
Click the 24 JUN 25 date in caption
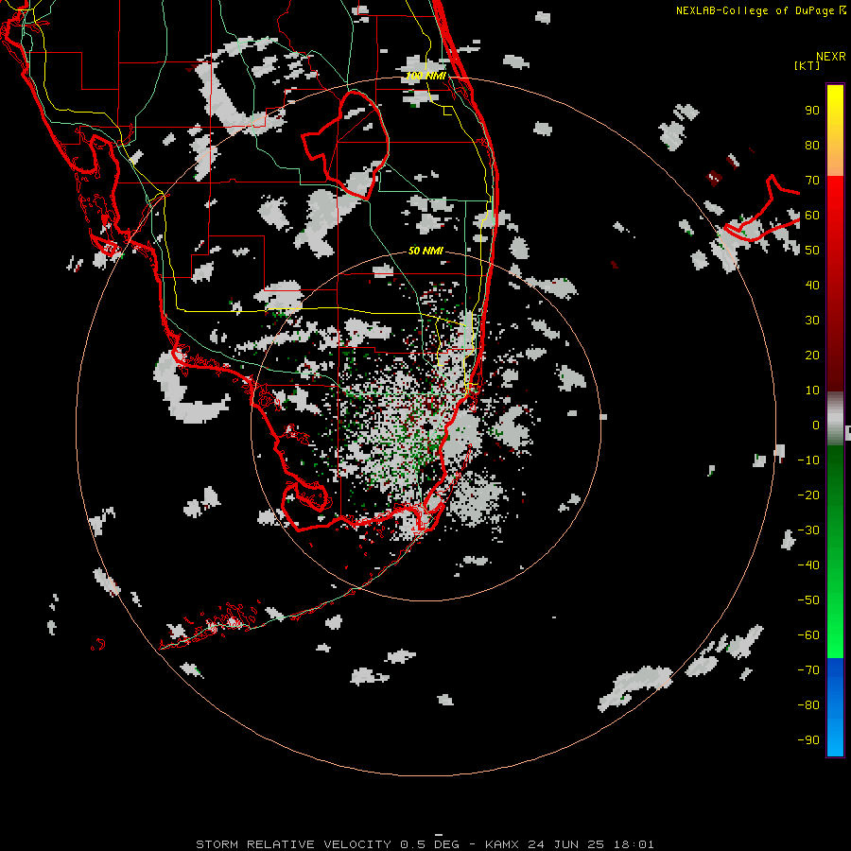click(566, 844)
